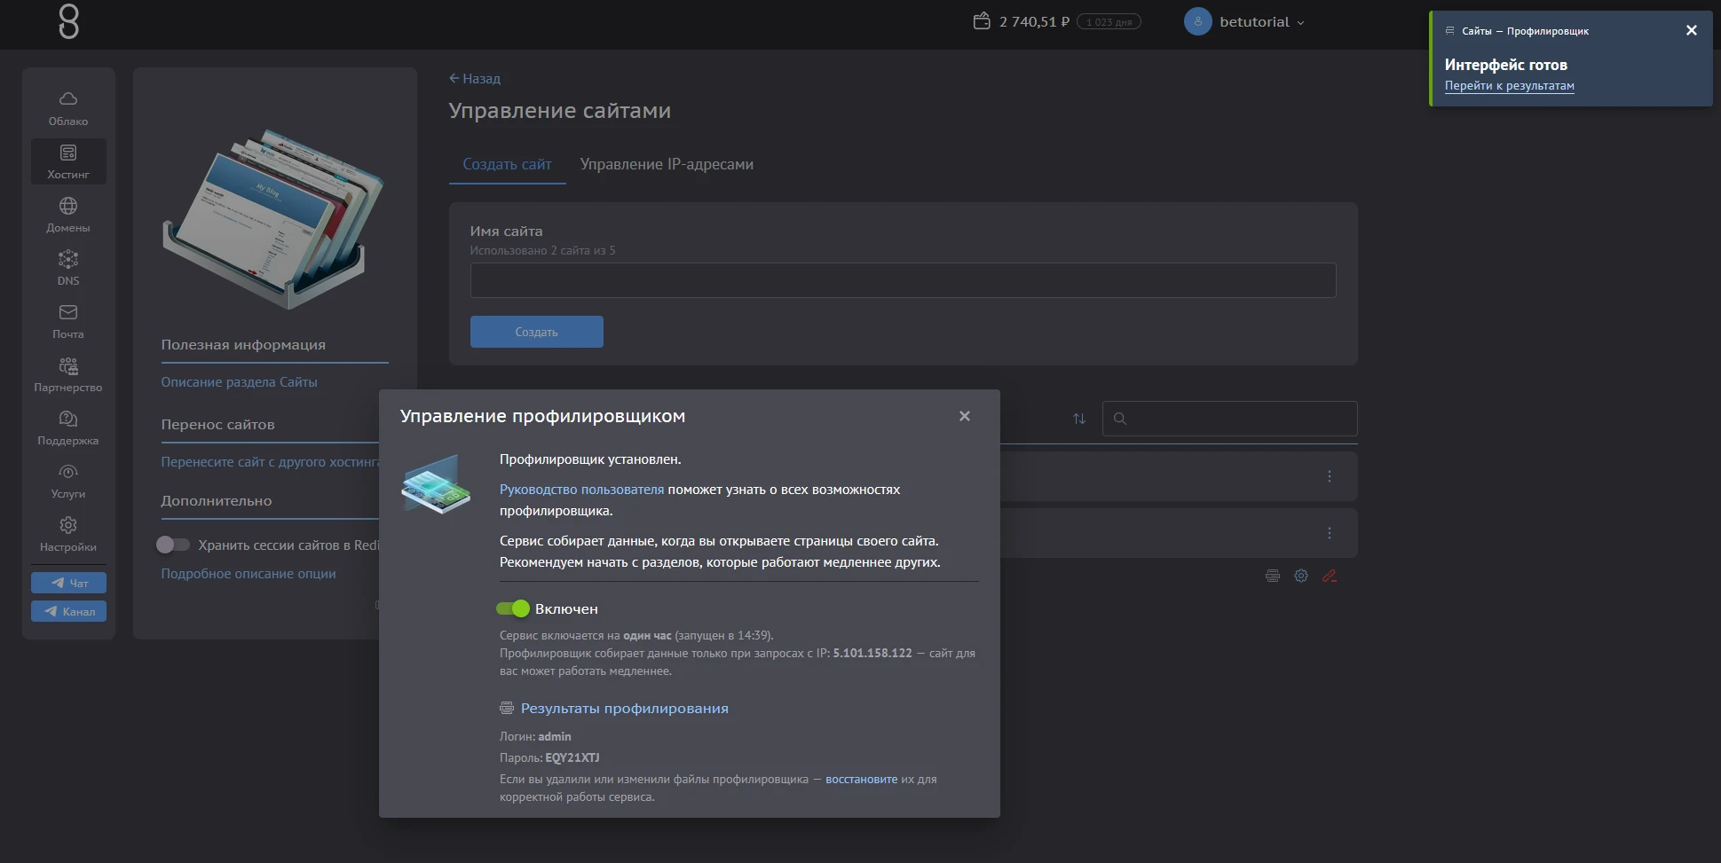This screenshot has width=1721, height=863.
Task: Go to DNS management icon
Action: [68, 268]
